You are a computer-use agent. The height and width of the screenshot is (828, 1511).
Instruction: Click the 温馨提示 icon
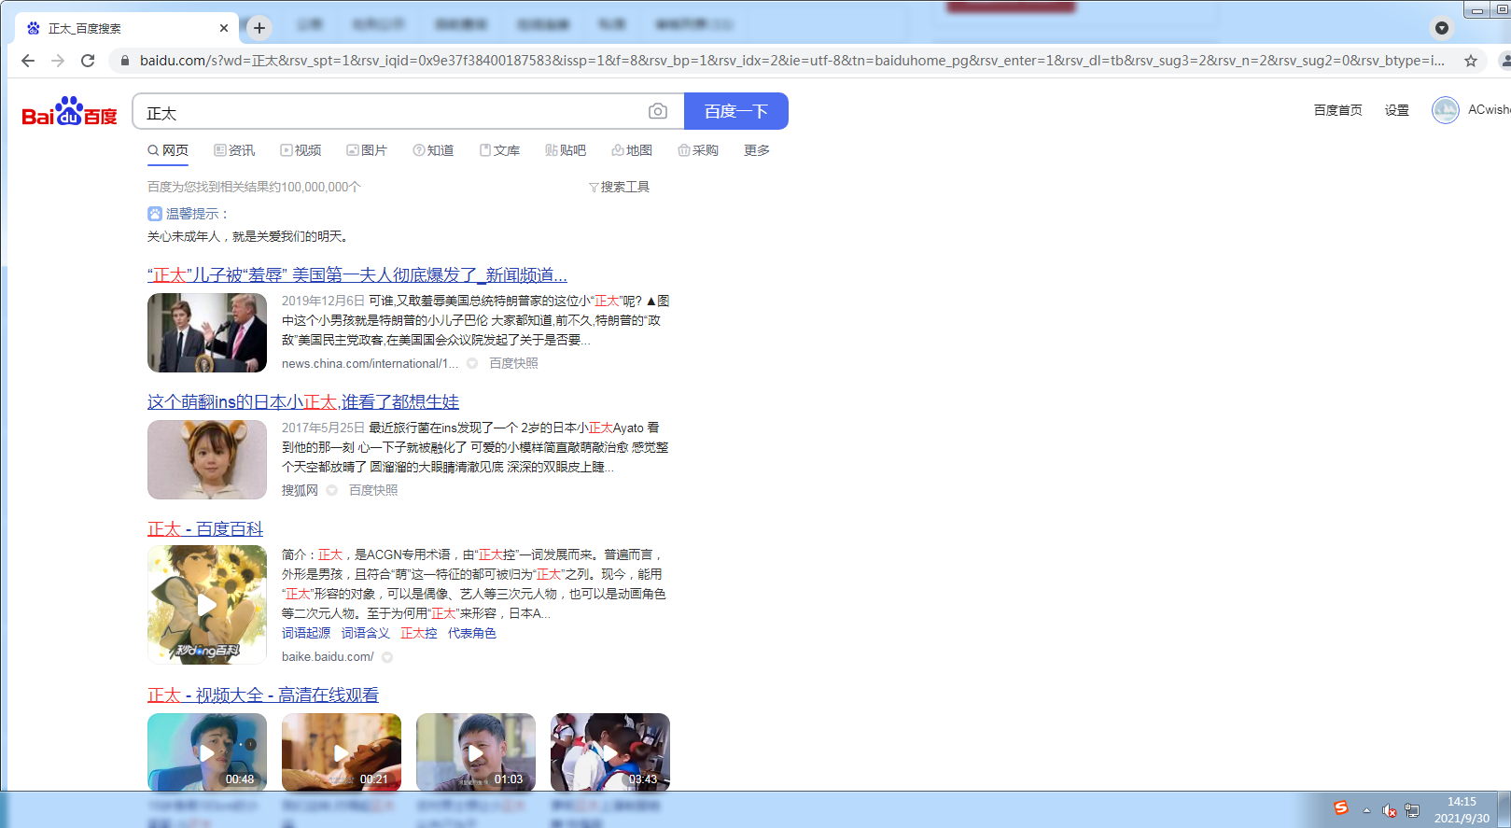[x=155, y=214]
